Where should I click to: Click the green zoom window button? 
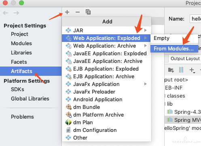[21, 3]
